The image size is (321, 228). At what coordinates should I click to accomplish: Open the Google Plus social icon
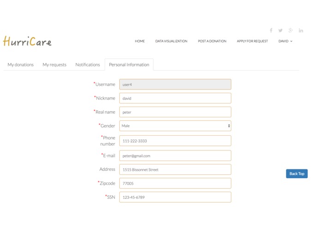point(291,30)
